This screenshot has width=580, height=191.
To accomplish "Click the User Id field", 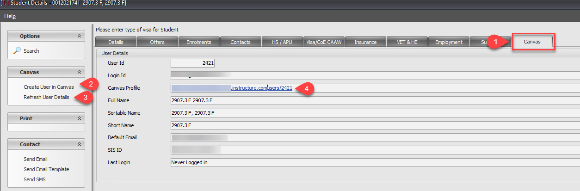I will [192, 63].
